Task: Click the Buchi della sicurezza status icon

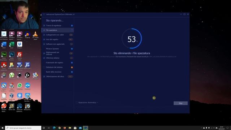Action: coord(72,72)
